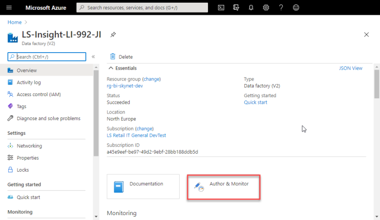Image resolution: width=380 pixels, height=220 pixels.
Task: Go to Home breadcrumb
Action: (15, 22)
